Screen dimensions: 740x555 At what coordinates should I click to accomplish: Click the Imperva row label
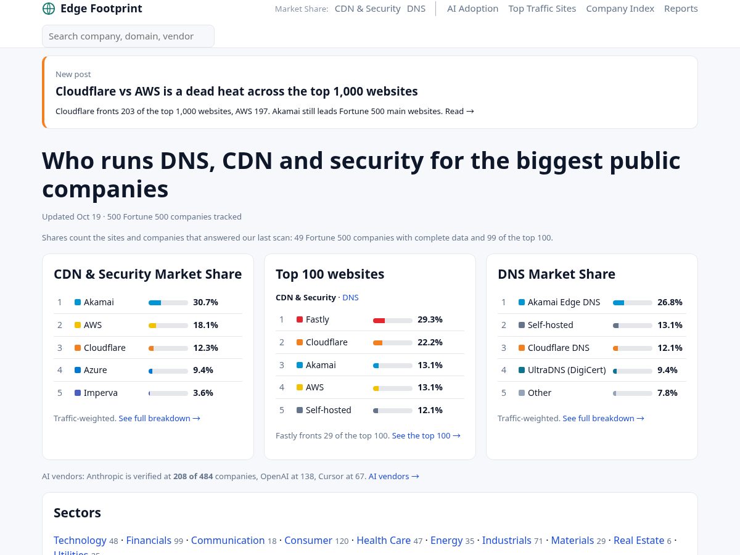[101, 393]
